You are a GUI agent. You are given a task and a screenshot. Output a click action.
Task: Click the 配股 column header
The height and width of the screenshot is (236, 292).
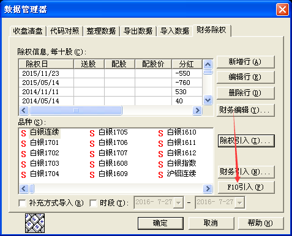tap(119, 64)
